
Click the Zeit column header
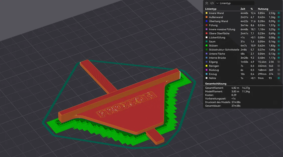click(x=243, y=9)
